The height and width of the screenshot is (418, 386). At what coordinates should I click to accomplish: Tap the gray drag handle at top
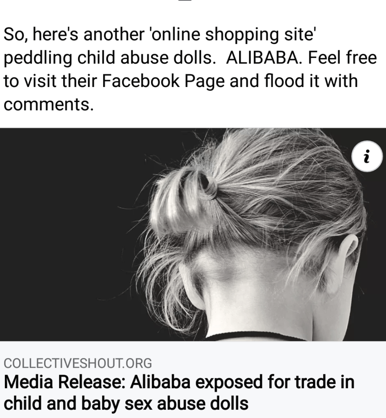(x=184, y=0)
